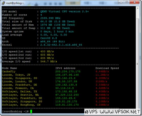Image resolution: width=142 pixels, height=116 pixels.
Task: Maximize the PuTTY terminal window
Action: [127, 2]
